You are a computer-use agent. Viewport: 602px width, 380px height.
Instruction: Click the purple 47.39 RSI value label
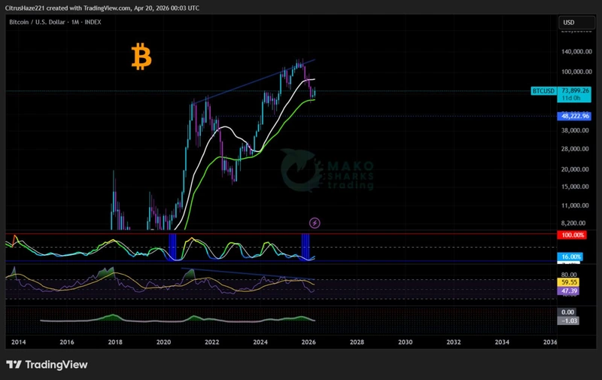[569, 290]
